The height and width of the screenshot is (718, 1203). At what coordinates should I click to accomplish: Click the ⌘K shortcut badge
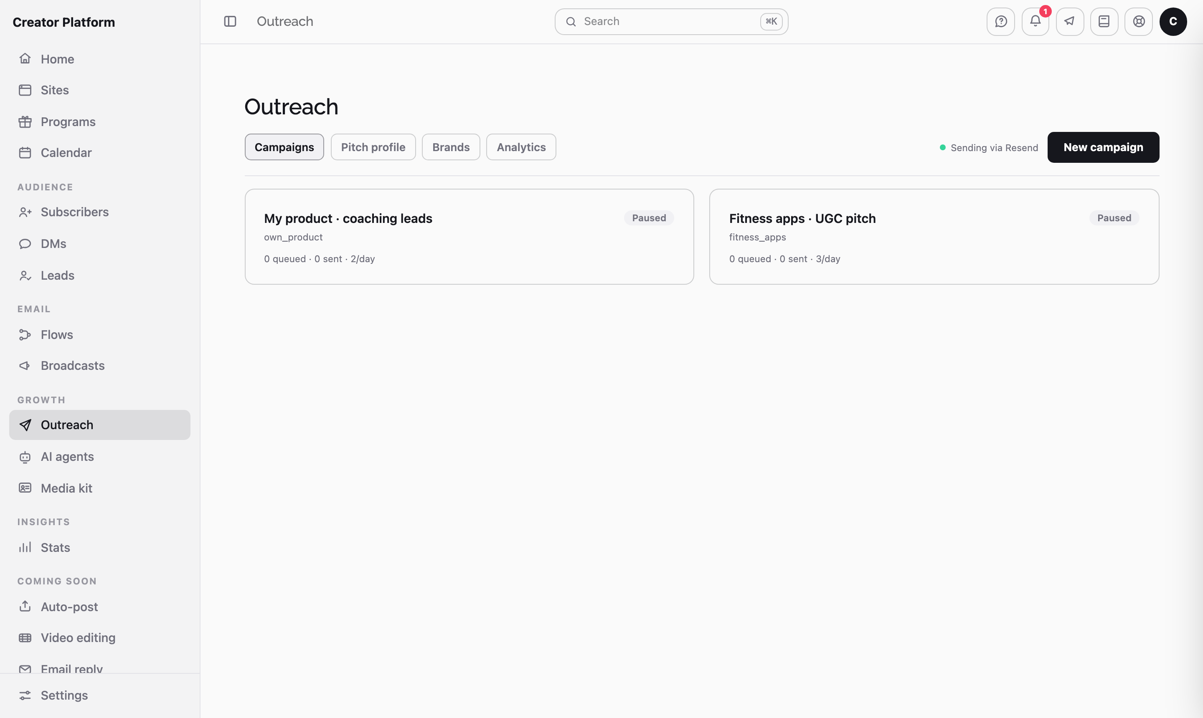771,21
